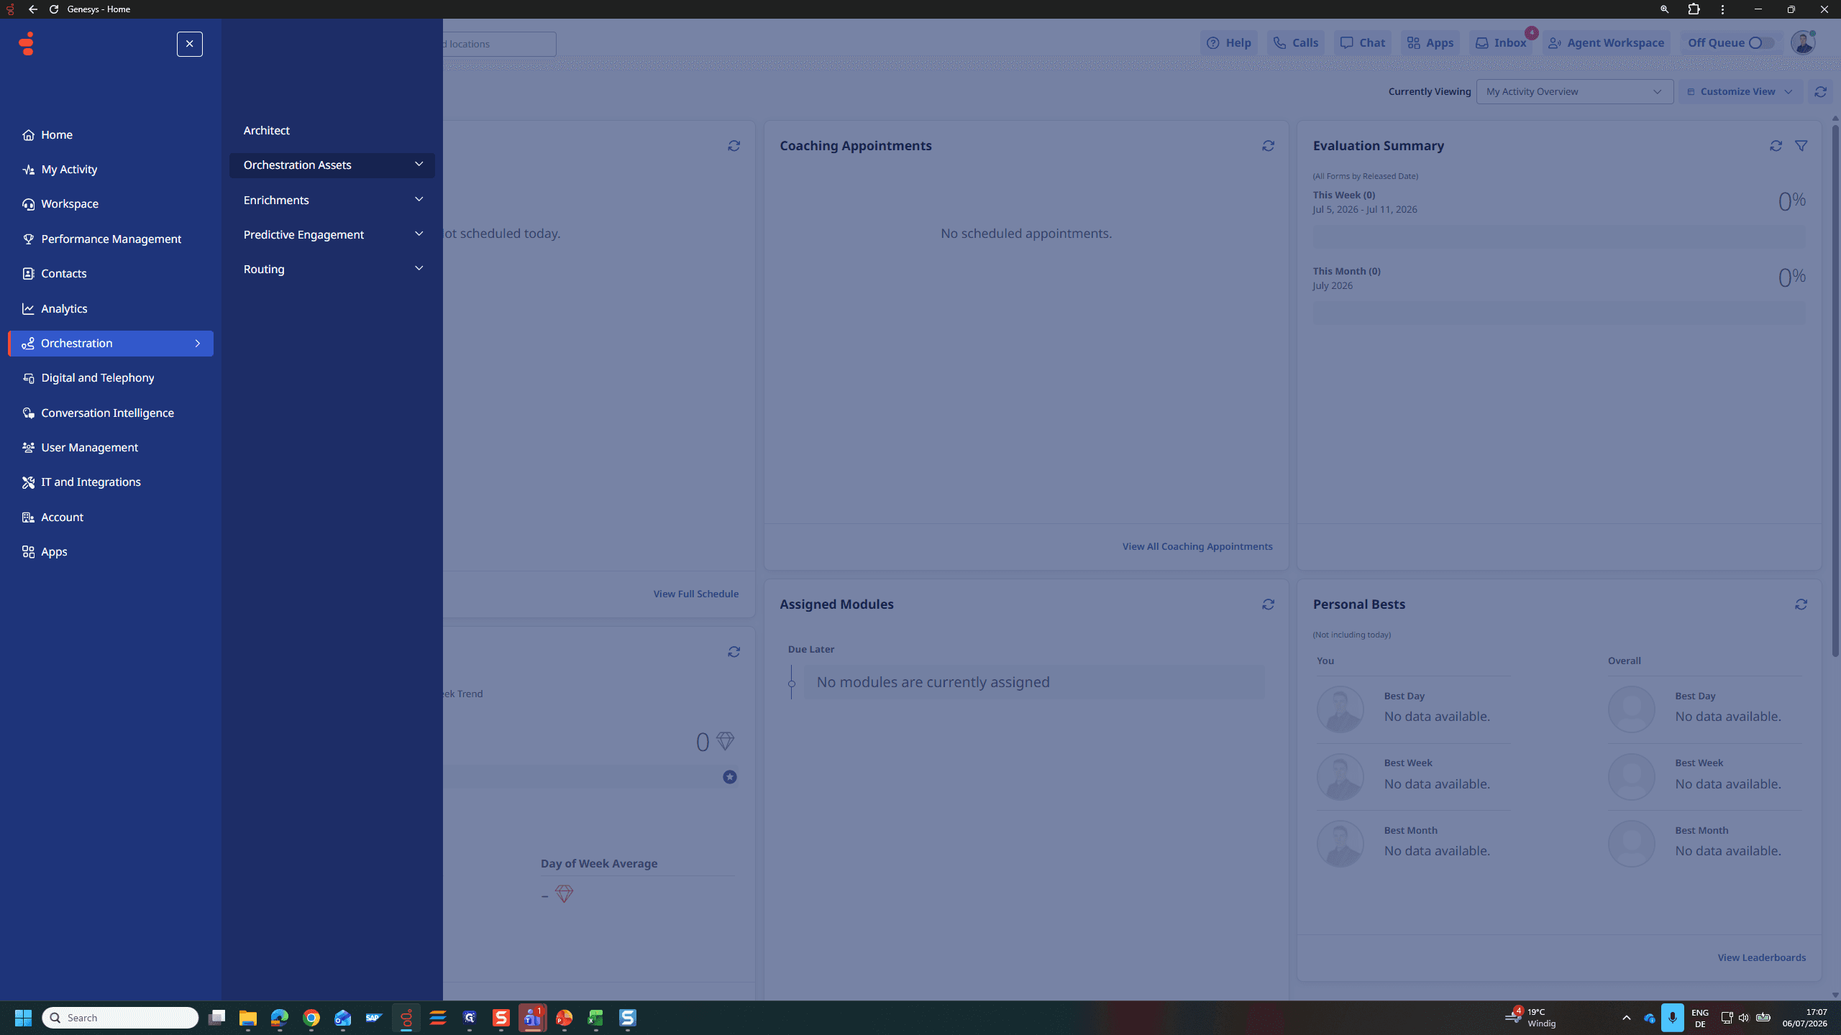
Task: Go to Contacts in the sidebar
Action: 110,273
